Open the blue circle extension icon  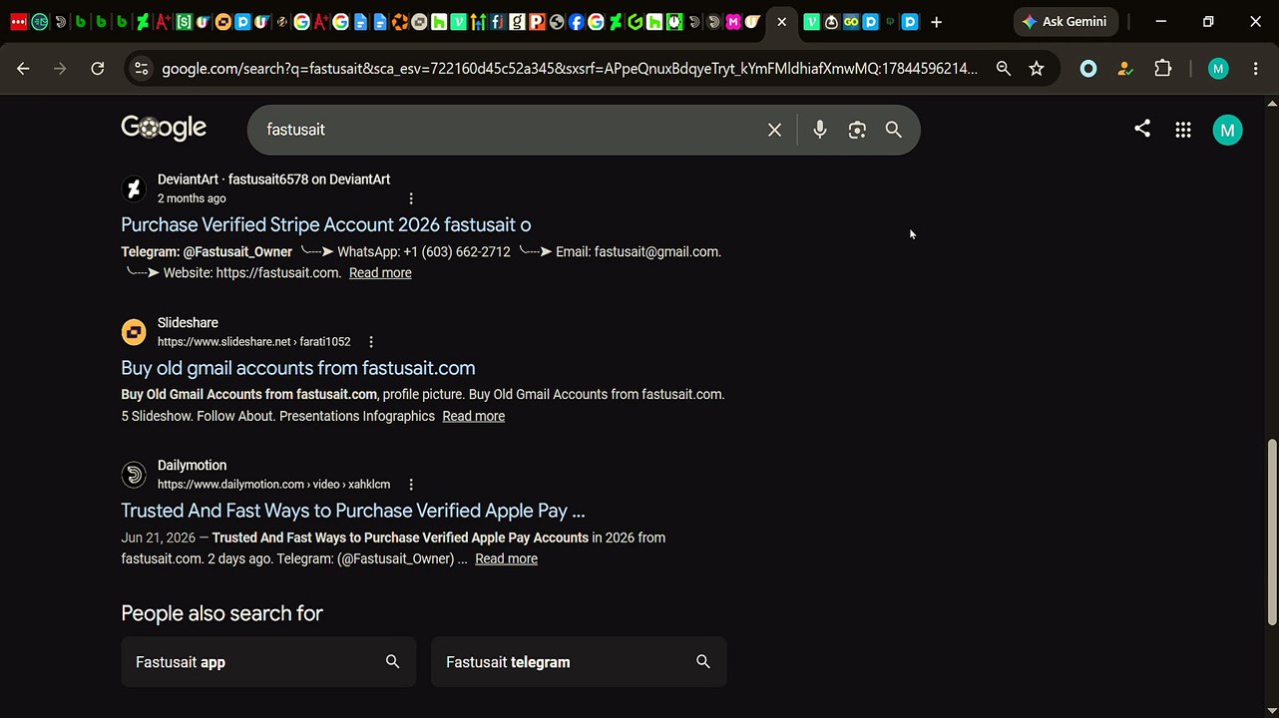(x=1088, y=69)
